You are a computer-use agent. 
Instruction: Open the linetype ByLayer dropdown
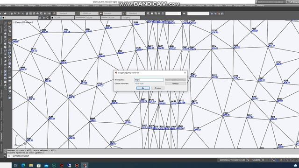(x=87, y=18)
